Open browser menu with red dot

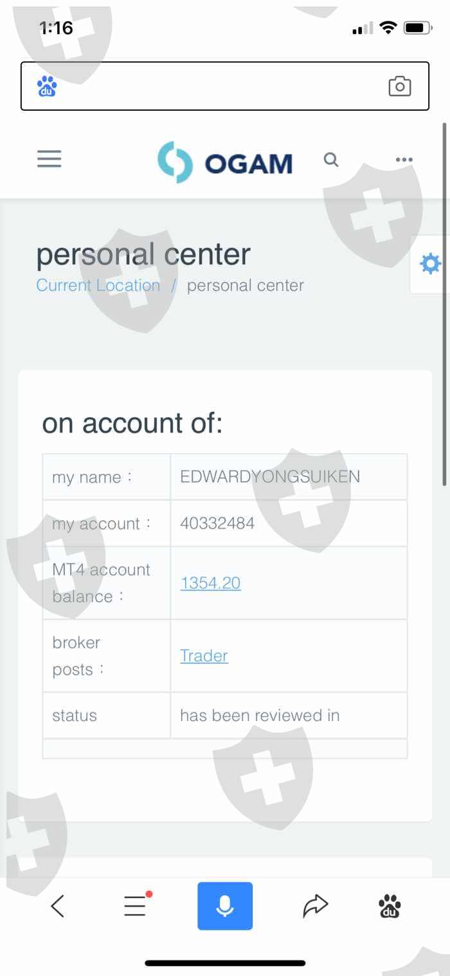(136, 906)
